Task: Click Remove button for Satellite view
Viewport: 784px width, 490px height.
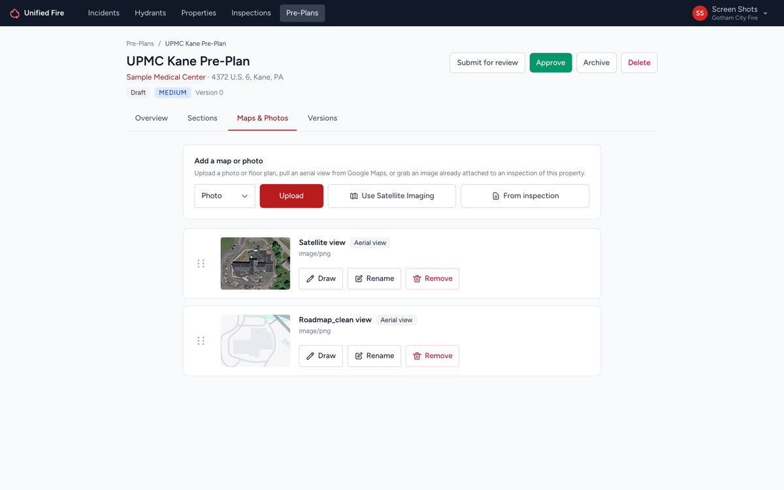Action: 433,279
